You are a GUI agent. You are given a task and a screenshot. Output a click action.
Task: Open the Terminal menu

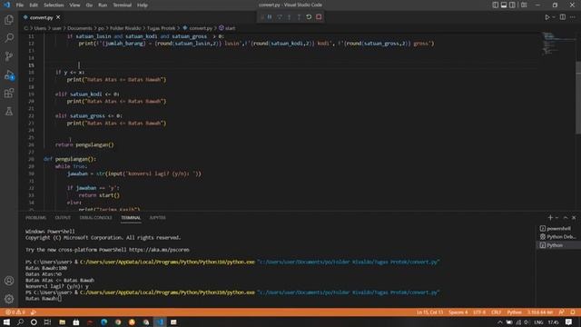coord(123,5)
